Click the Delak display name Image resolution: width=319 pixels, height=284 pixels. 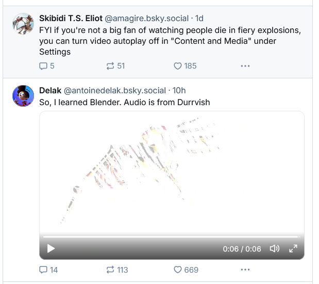tap(50, 90)
